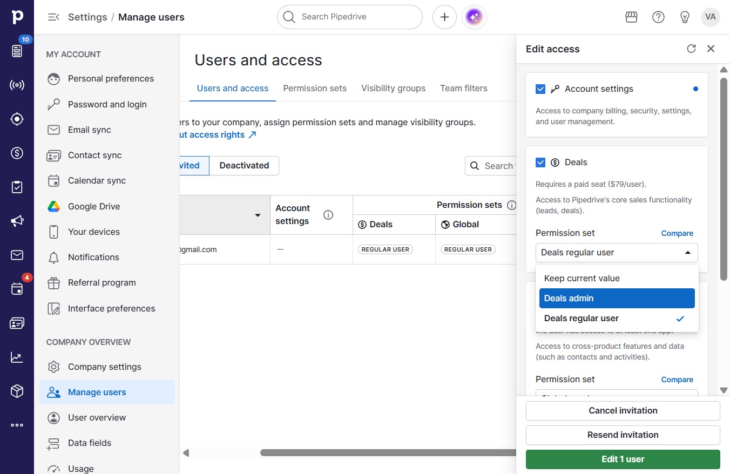Switch to Permission sets tab
This screenshot has height=474, width=730.
tap(315, 89)
